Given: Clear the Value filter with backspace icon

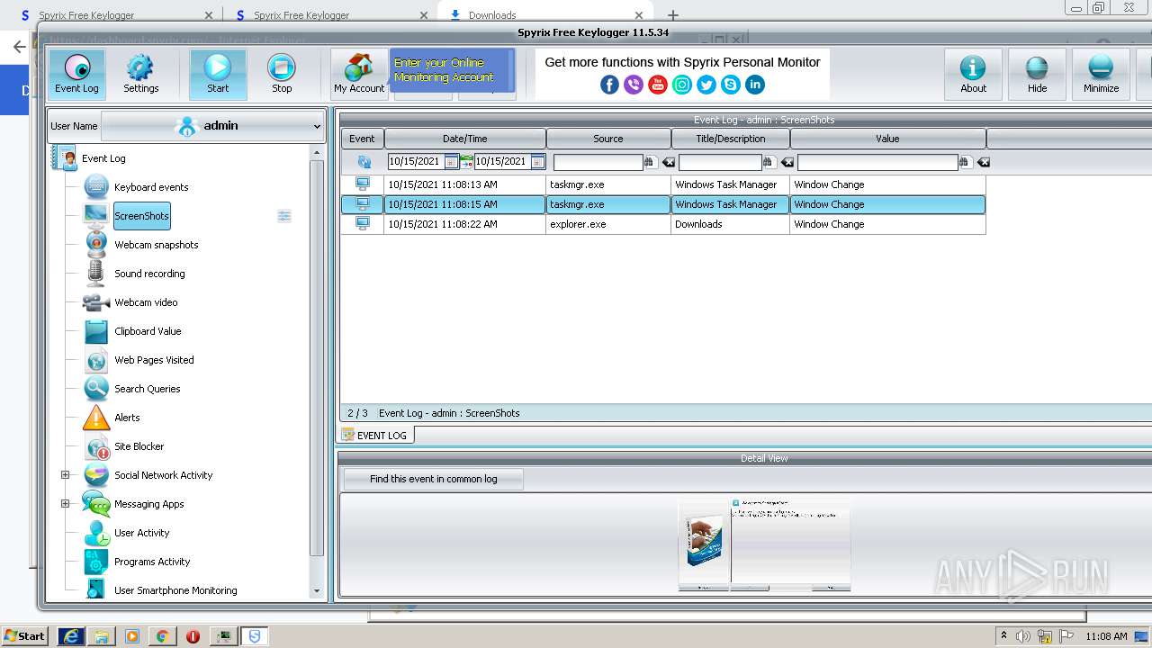Looking at the screenshot, I should click(984, 162).
